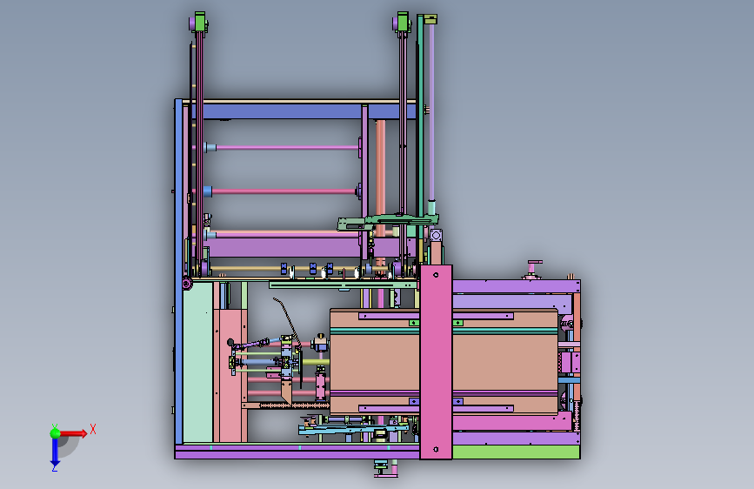Click the red X axis arrow of the view triad

tap(74, 433)
